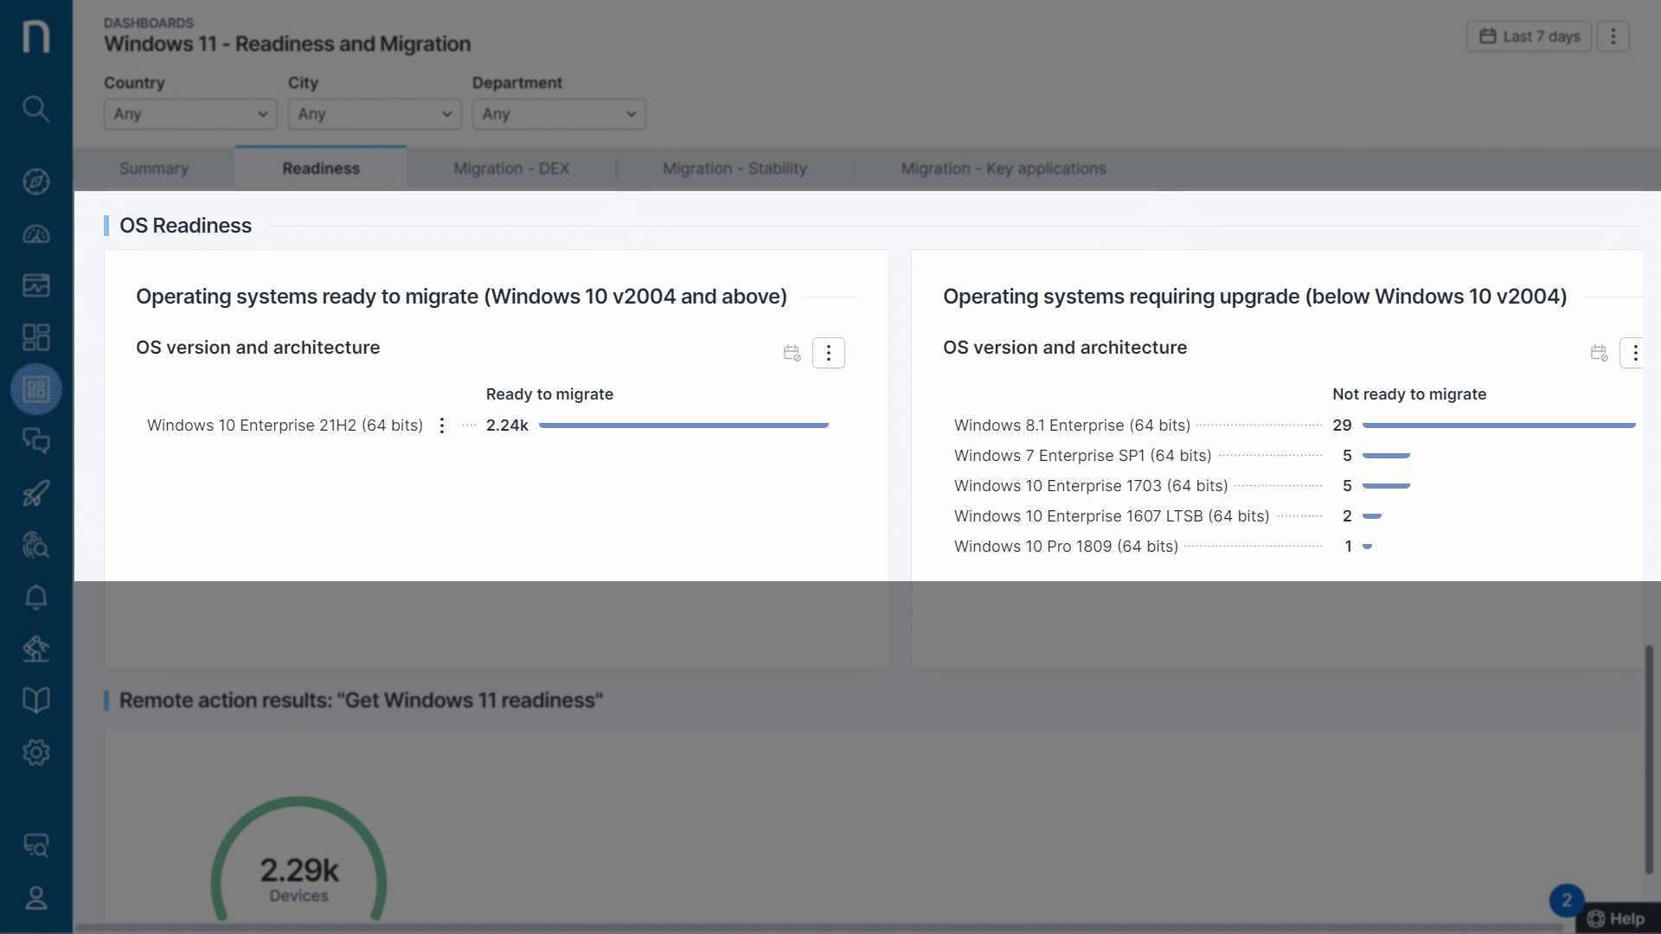Click the search icon in sidebar
This screenshot has width=1661, height=934.
(x=35, y=109)
